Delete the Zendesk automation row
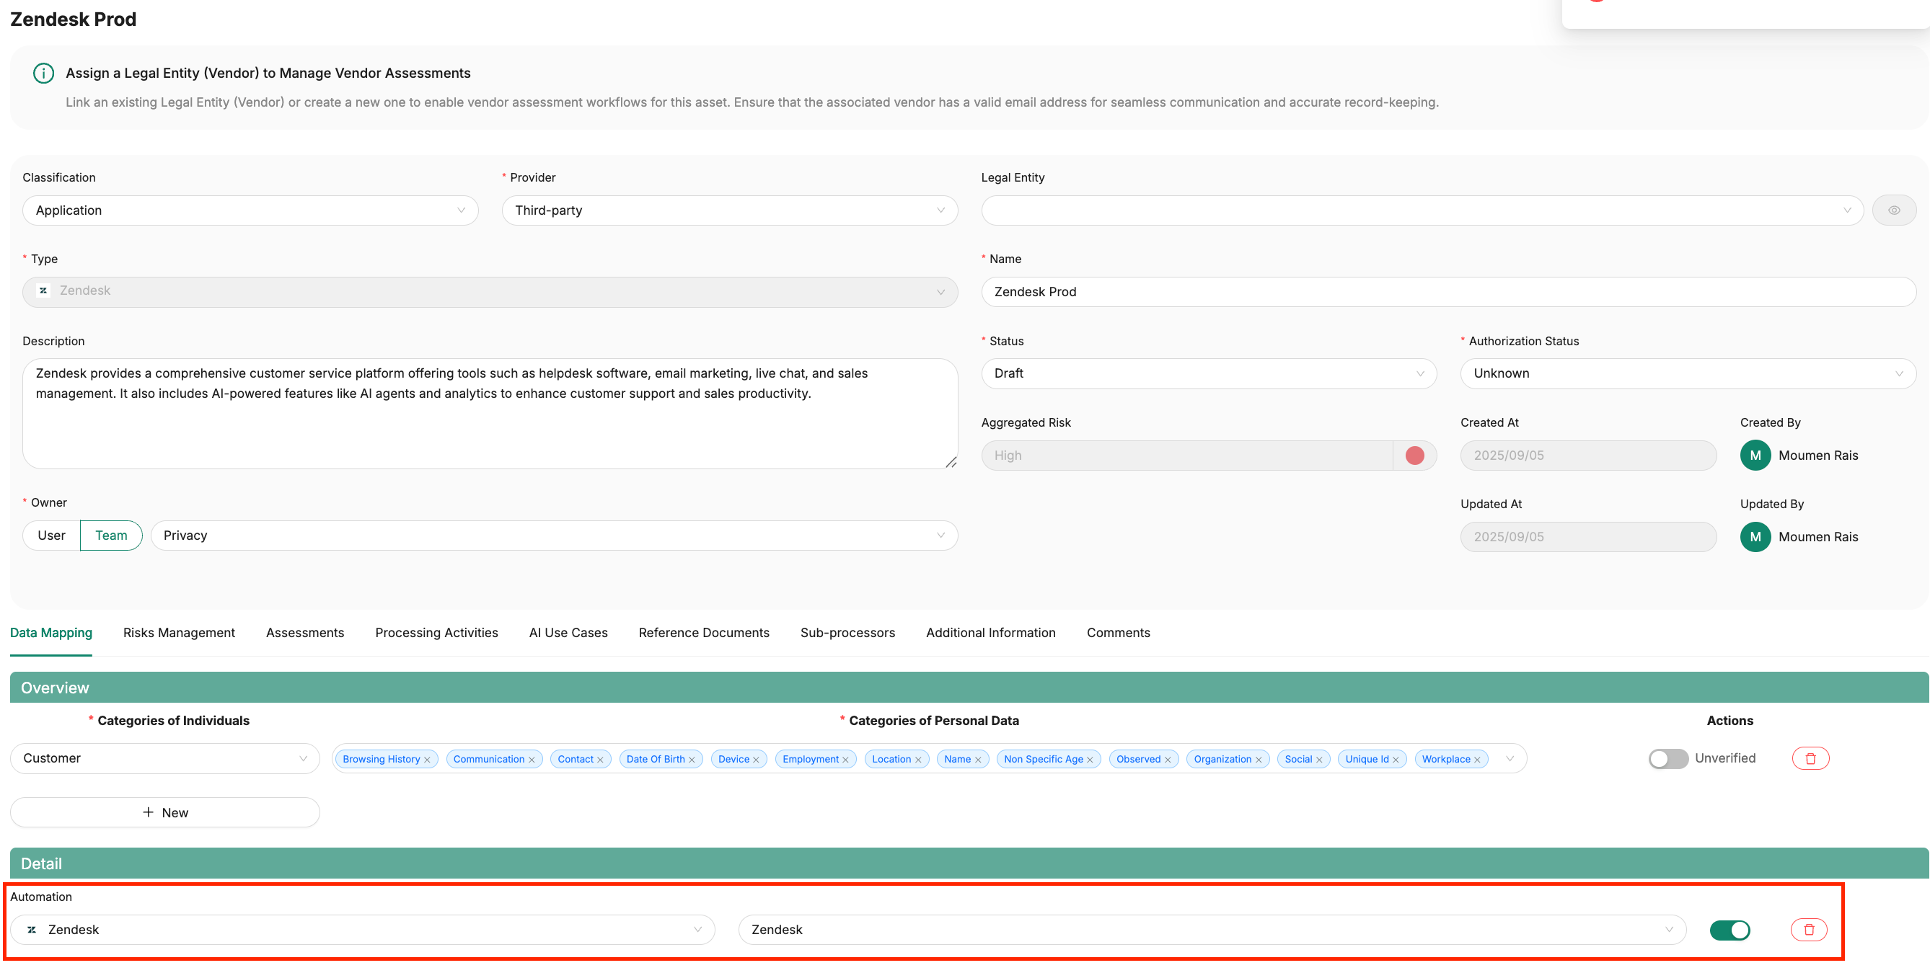The width and height of the screenshot is (1930, 973). point(1809,930)
